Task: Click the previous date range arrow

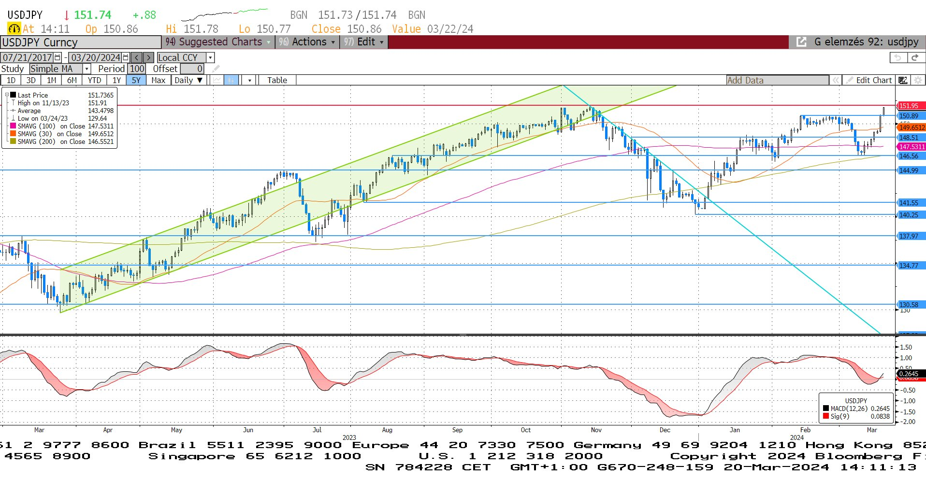Action: tap(137, 57)
